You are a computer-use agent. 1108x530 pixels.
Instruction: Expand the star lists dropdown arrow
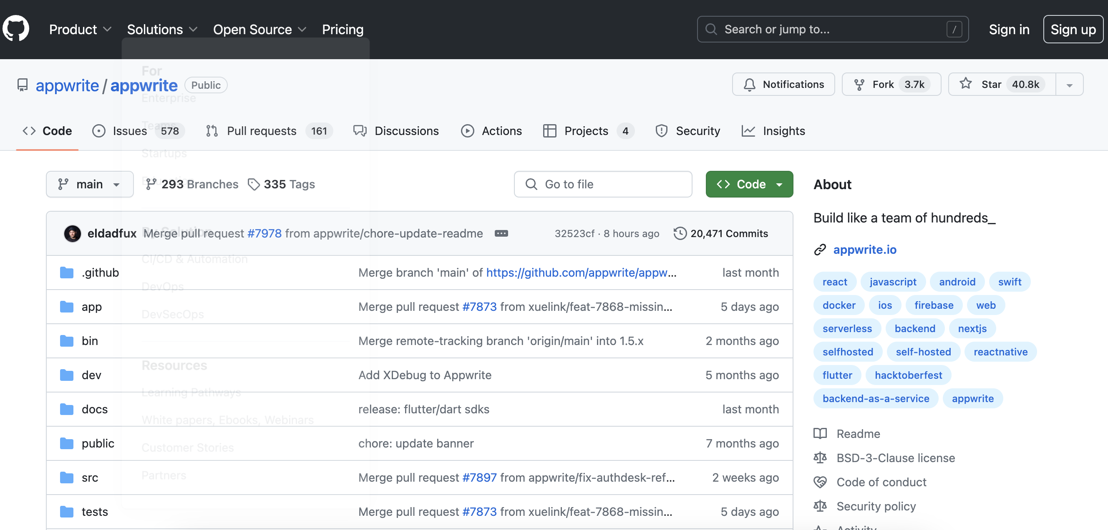1069,84
